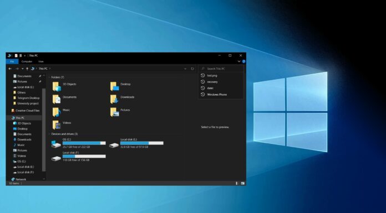Open the address bar previous locations dropdown
Image resolution: width=386 pixels, height=213 pixels.
pyautogui.click(x=185, y=69)
